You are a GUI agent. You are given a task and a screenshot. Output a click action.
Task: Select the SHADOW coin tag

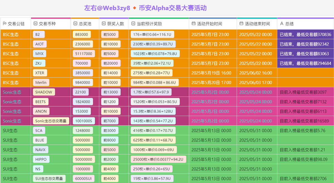click(44, 92)
